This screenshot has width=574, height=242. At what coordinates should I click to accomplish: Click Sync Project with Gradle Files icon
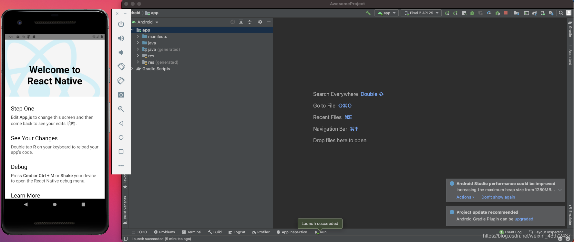[x=535, y=13]
